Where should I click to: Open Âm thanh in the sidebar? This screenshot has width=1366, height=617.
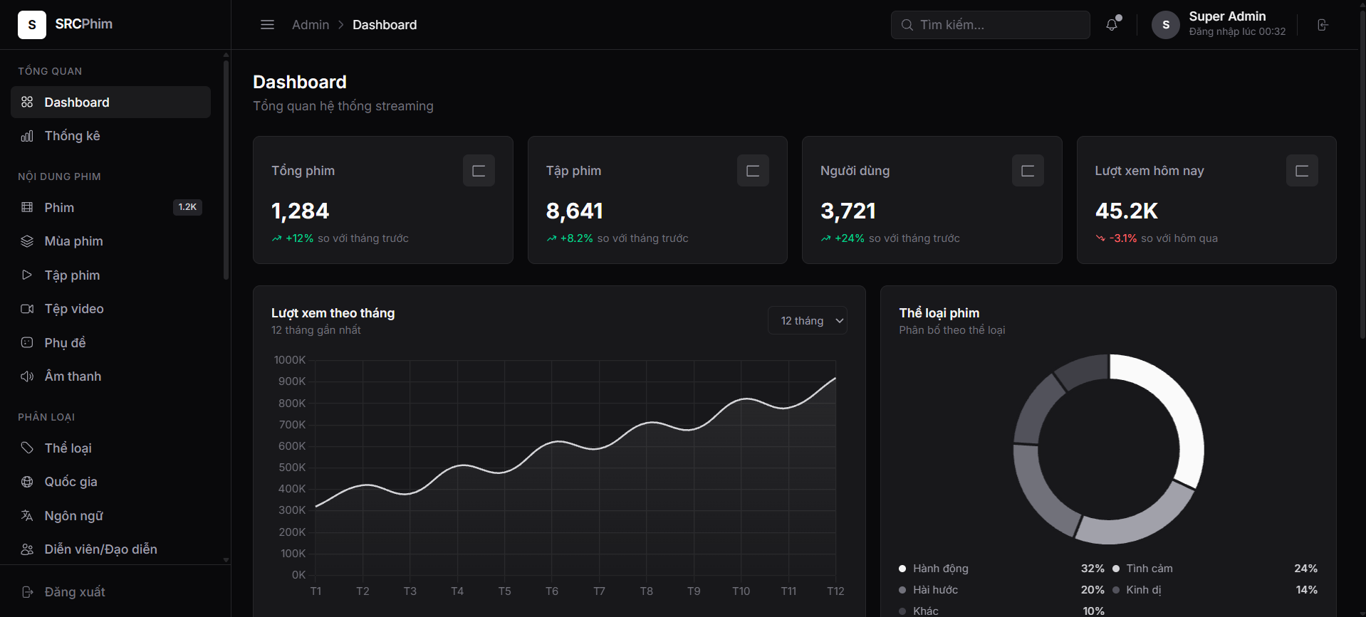[x=110, y=376]
